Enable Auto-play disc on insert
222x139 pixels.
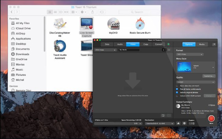coord(177,86)
